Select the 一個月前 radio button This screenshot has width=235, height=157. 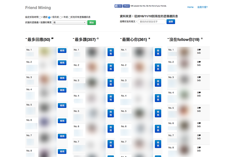pos(50,17)
